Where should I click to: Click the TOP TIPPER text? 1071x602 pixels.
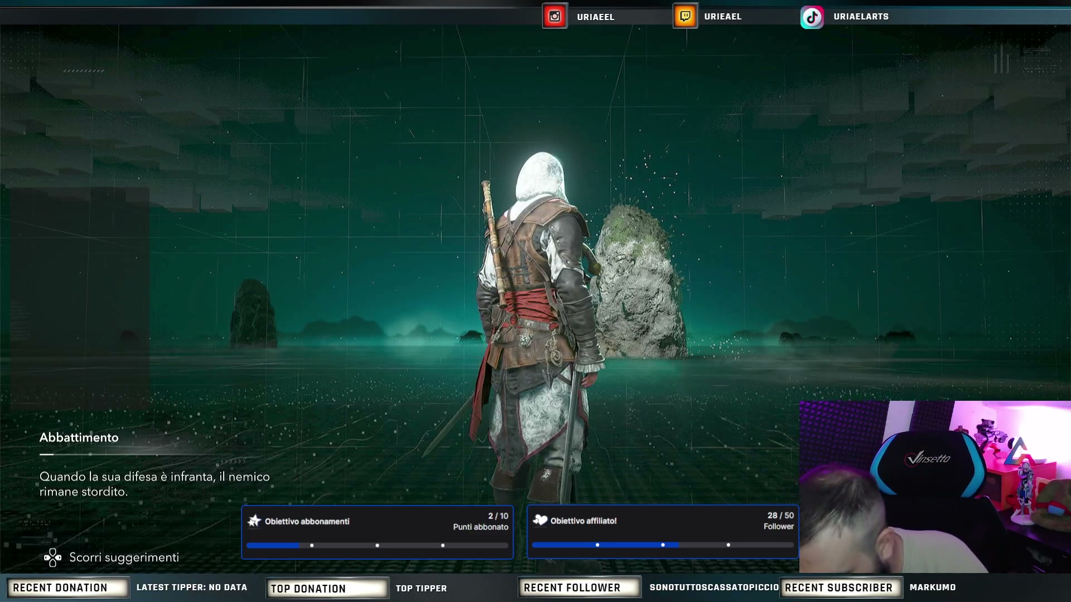pos(421,588)
